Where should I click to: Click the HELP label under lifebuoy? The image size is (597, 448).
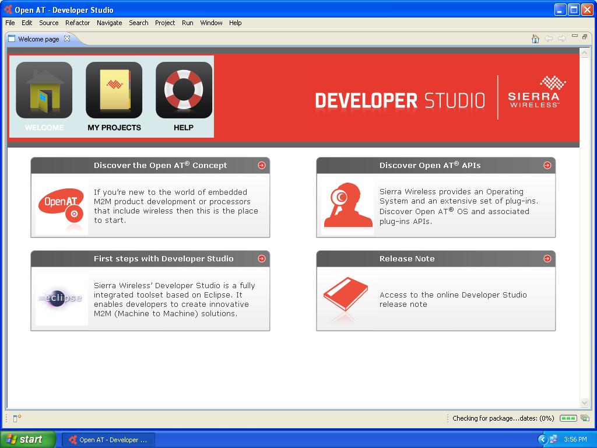tap(184, 128)
